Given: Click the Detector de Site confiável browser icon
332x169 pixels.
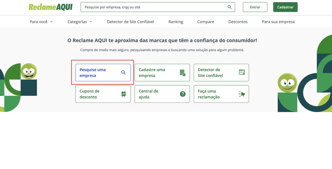Looking at the screenshot, I should (x=242, y=72).
